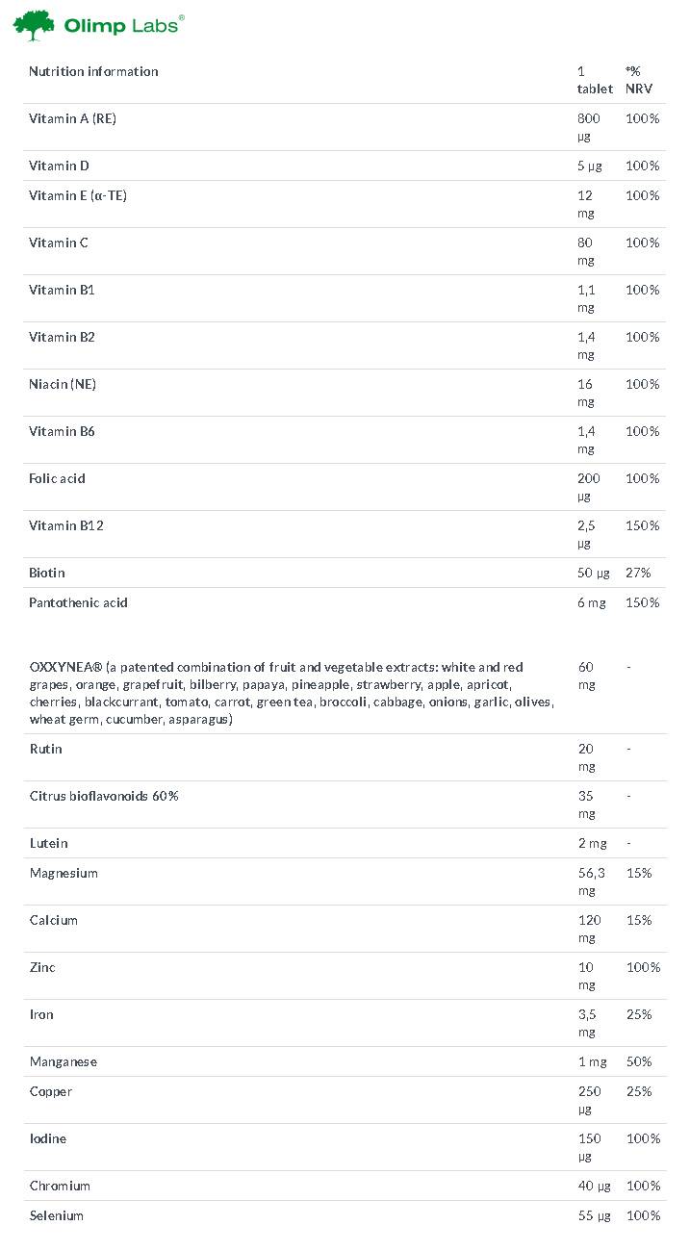The image size is (690, 1251).
Task: Select the Vitamin A (RE) row label
Action: (x=72, y=118)
